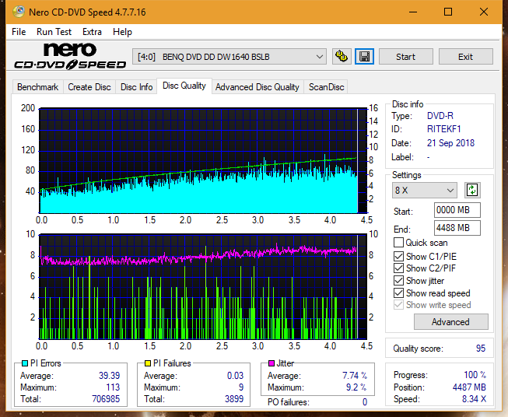Click PI Failures total value 3899

234,398
